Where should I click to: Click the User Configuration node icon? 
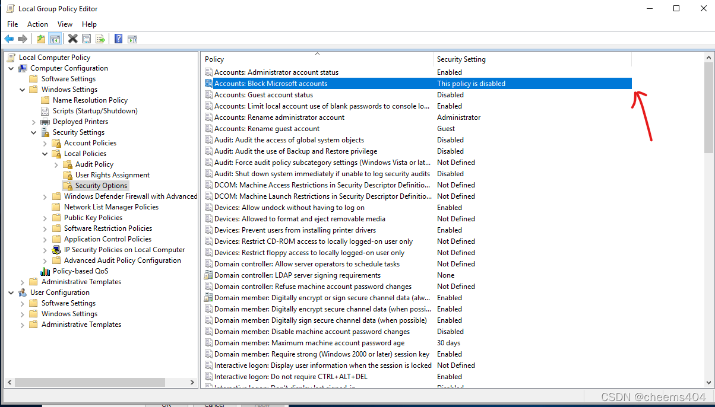23,292
